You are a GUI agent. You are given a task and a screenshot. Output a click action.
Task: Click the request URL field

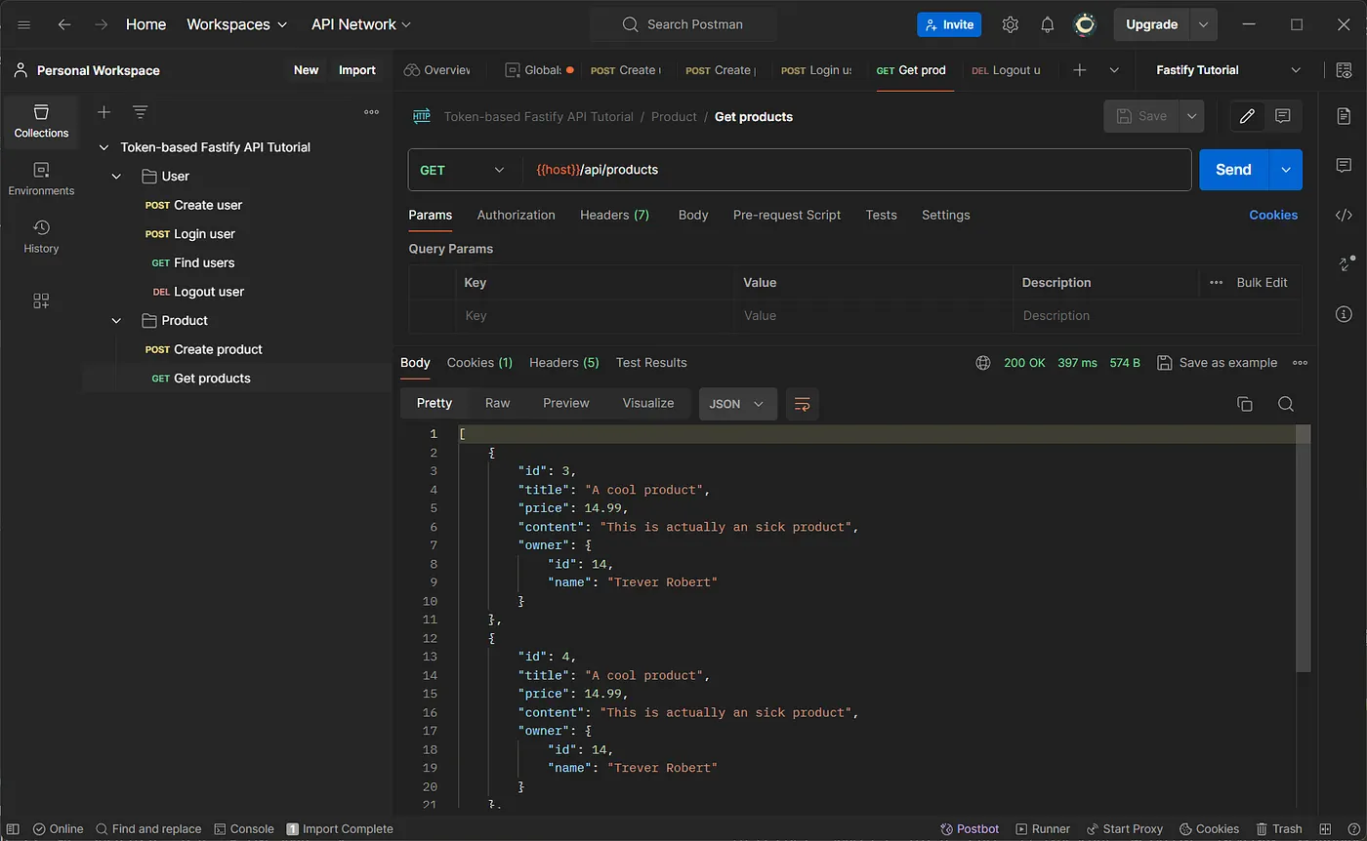point(857,170)
